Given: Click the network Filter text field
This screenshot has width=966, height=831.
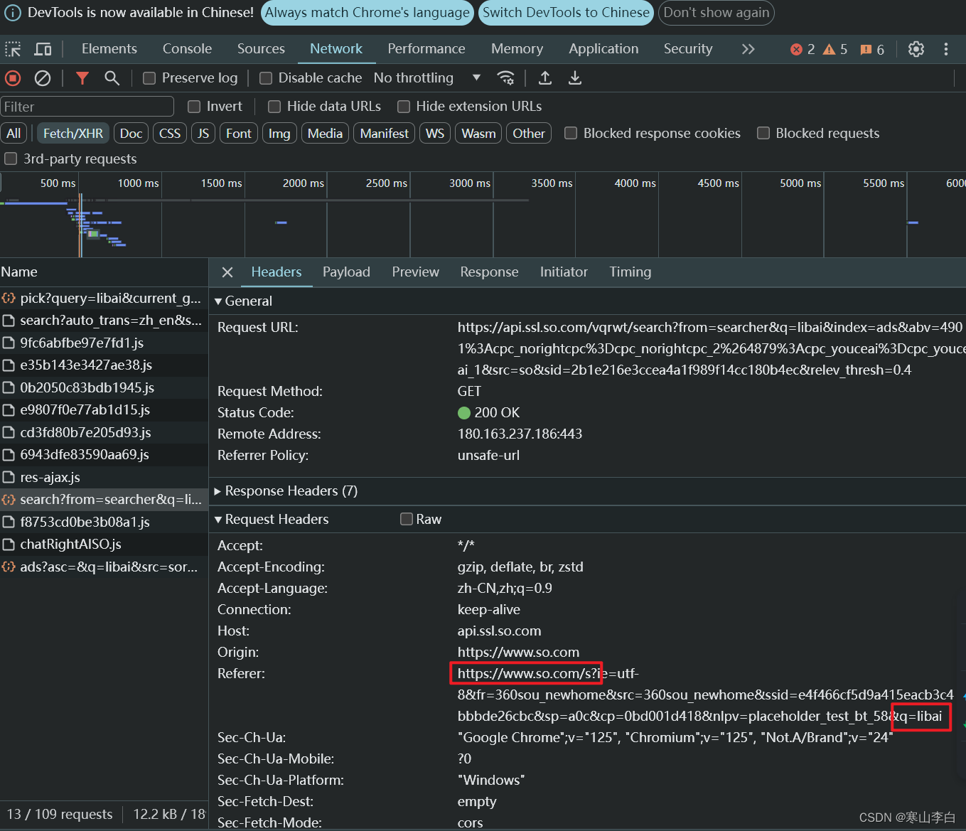Looking at the screenshot, I should tap(87, 107).
